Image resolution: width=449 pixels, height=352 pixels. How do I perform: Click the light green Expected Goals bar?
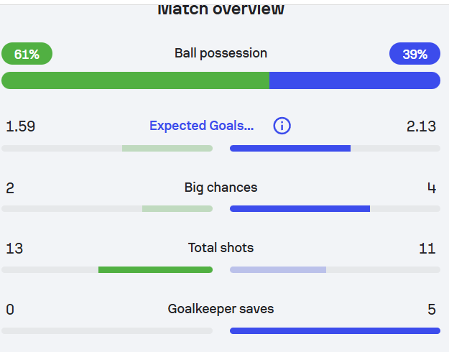(x=167, y=149)
